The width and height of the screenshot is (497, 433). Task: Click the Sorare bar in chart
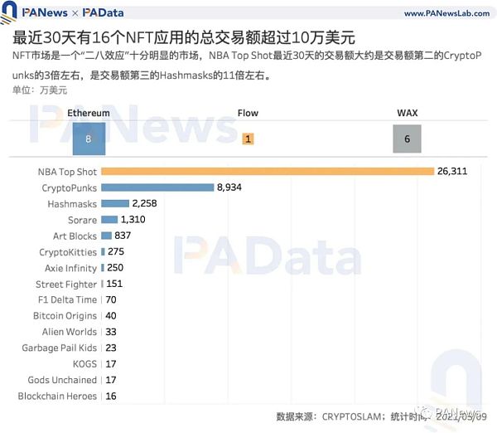point(109,220)
